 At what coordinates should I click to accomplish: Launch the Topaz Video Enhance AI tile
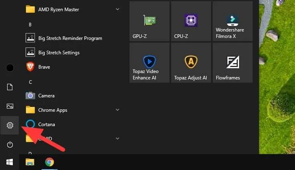pos(149,63)
